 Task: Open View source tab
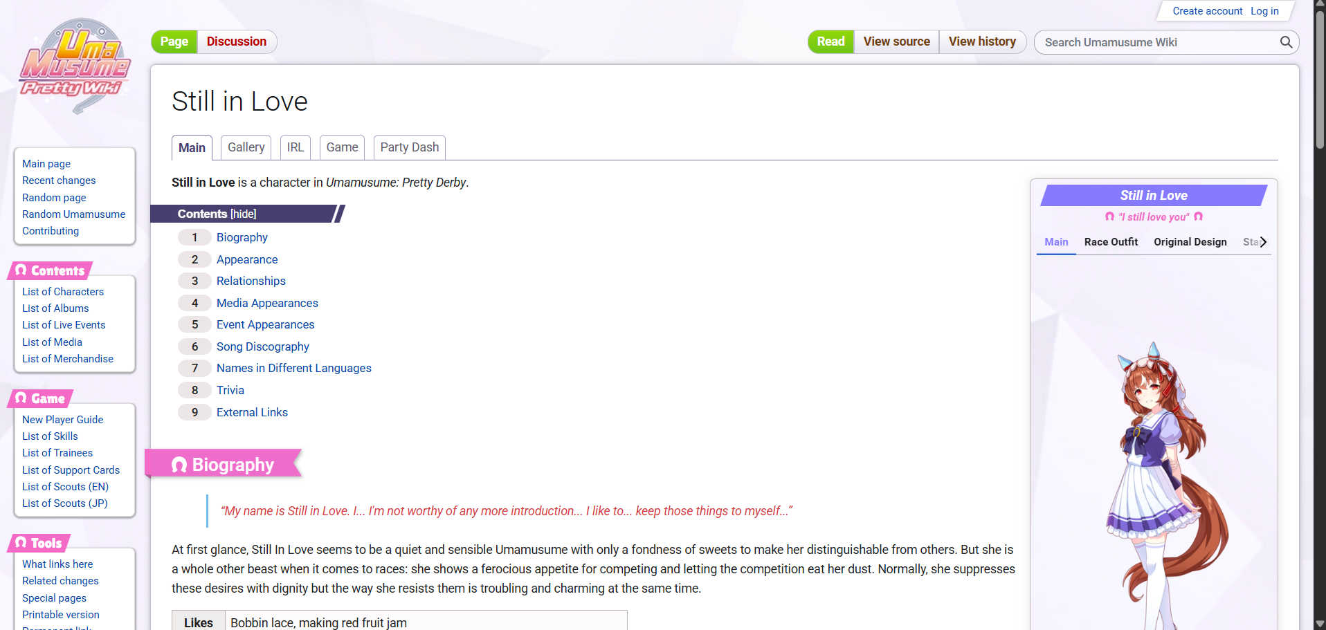(896, 41)
